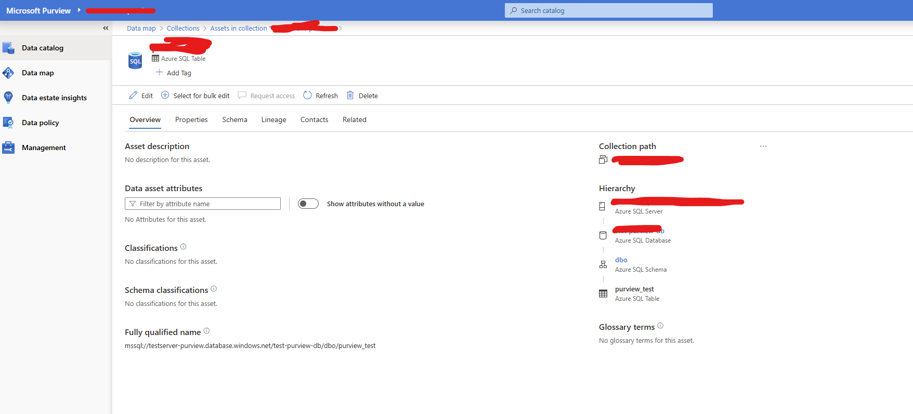Click the Request access chat icon
913x414 pixels.
[x=242, y=95]
